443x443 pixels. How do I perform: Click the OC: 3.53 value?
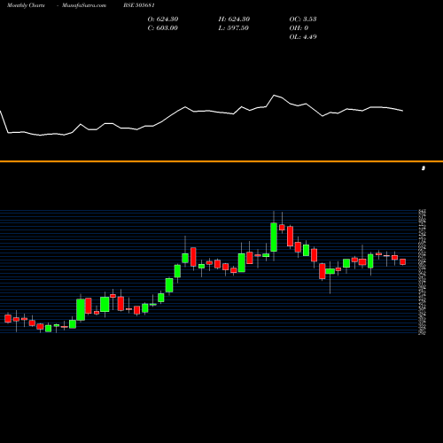click(303, 19)
